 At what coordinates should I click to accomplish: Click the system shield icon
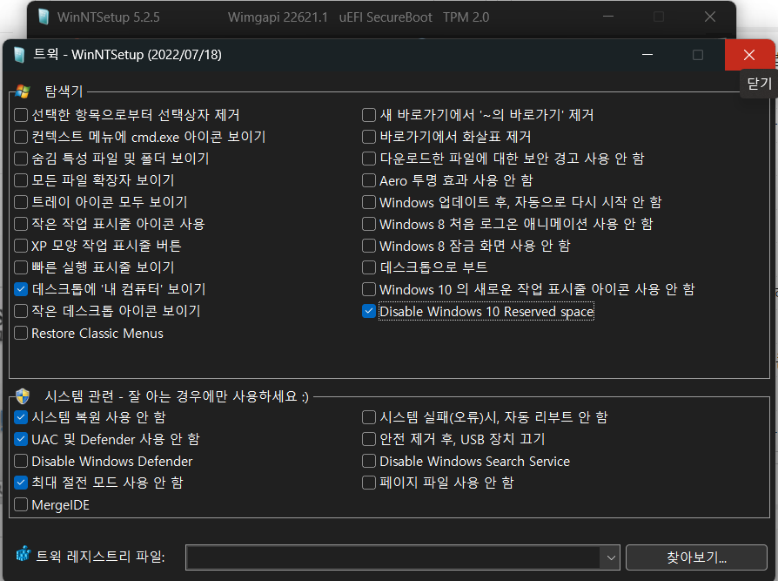23,396
